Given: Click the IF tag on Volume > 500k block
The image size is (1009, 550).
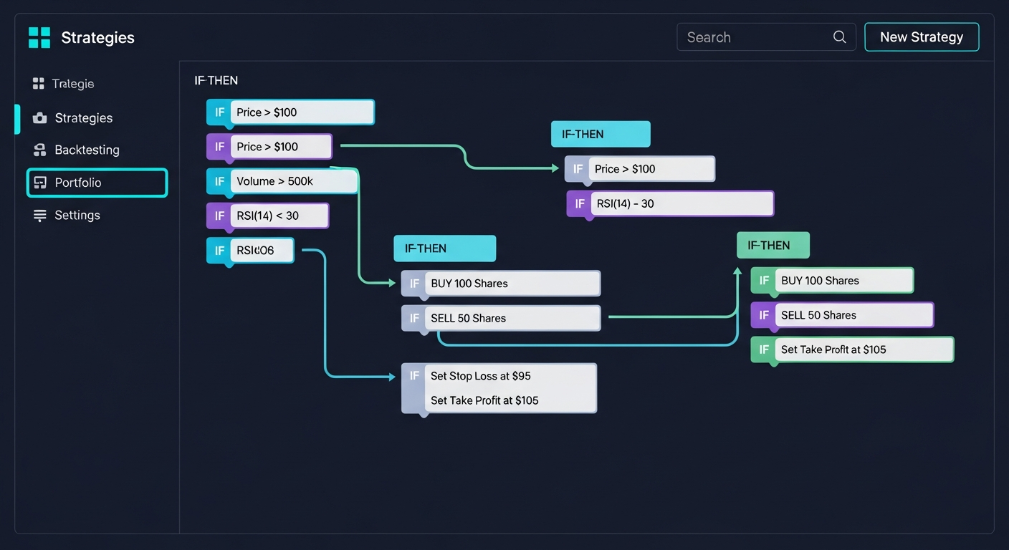Looking at the screenshot, I should point(219,181).
